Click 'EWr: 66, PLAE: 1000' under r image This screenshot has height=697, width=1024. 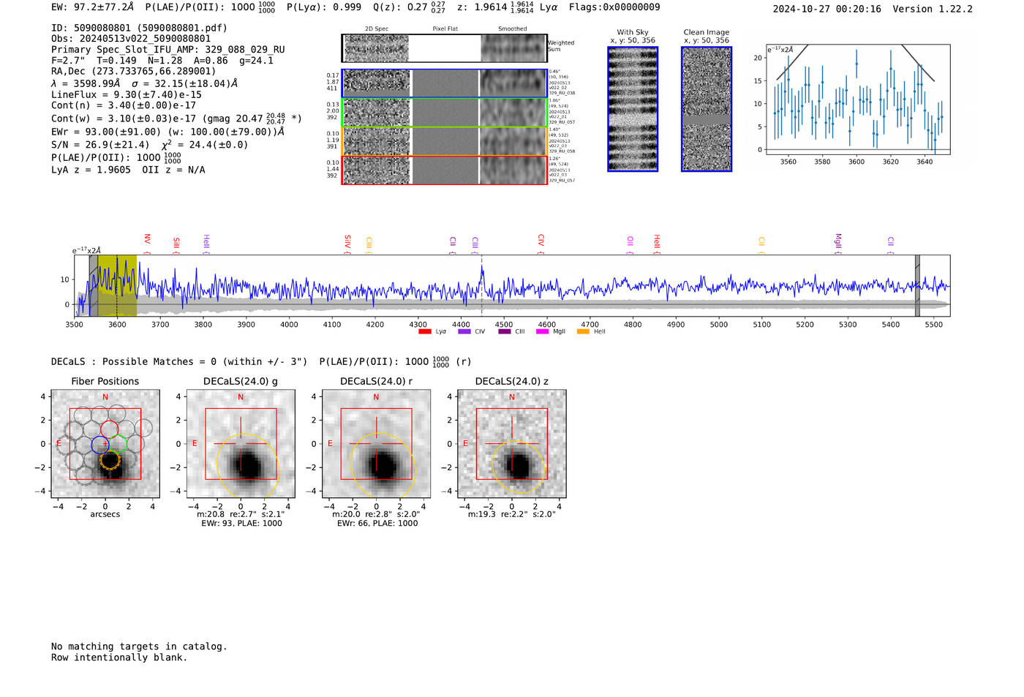click(377, 523)
